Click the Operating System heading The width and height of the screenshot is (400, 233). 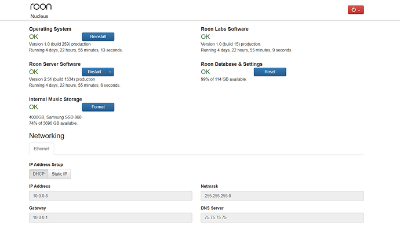pyautogui.click(x=50, y=29)
